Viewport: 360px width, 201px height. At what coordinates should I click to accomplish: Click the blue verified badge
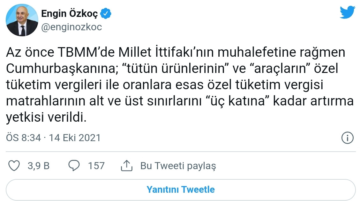pyautogui.click(x=106, y=14)
